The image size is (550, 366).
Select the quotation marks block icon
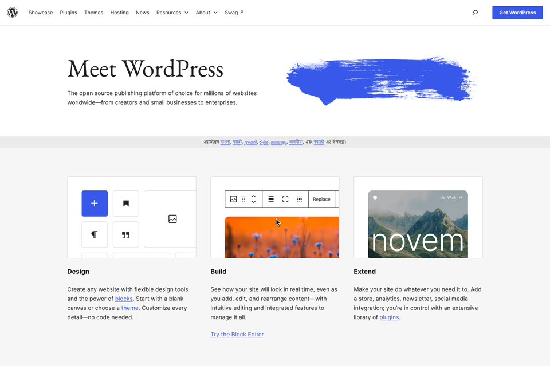pos(126,234)
